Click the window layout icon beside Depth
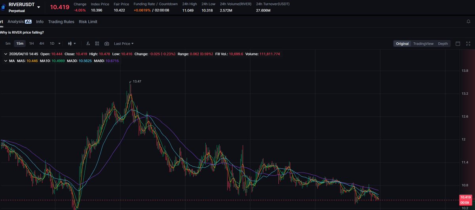This screenshot has height=210, width=475. tap(458, 44)
